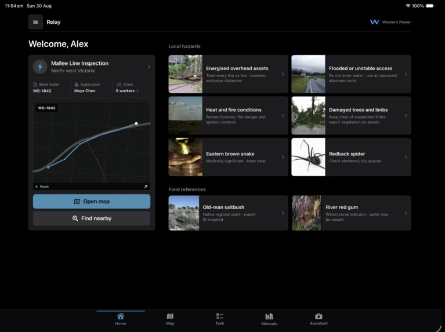Open River red gum thumbnail
Viewport: 445px width, 332px height.
click(x=307, y=213)
